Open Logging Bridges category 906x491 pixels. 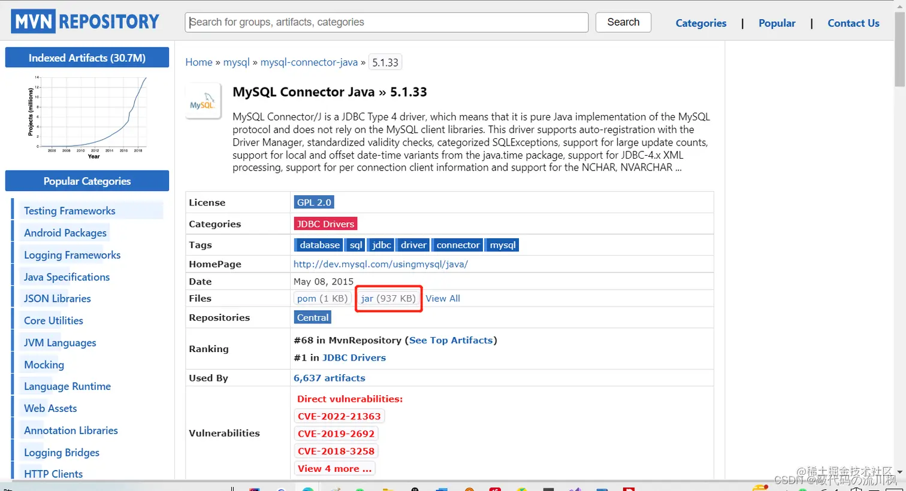click(x=62, y=453)
